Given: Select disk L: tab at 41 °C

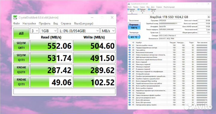Looking at the screenshot, I should (132, 11).
